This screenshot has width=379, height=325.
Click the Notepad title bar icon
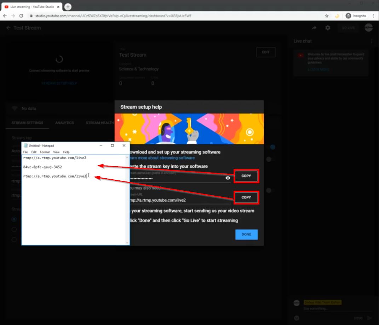(25, 145)
